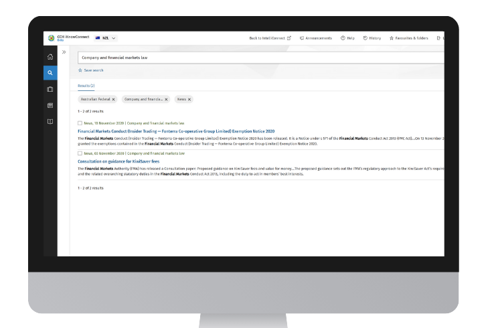The image size is (492, 328).
Task: Open History from the top menu
Action: (x=372, y=38)
